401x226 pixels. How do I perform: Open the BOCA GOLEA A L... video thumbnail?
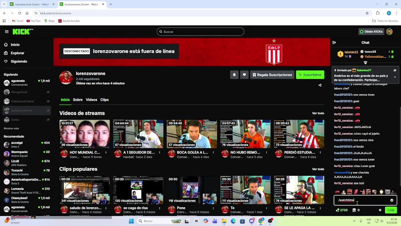point(192,134)
